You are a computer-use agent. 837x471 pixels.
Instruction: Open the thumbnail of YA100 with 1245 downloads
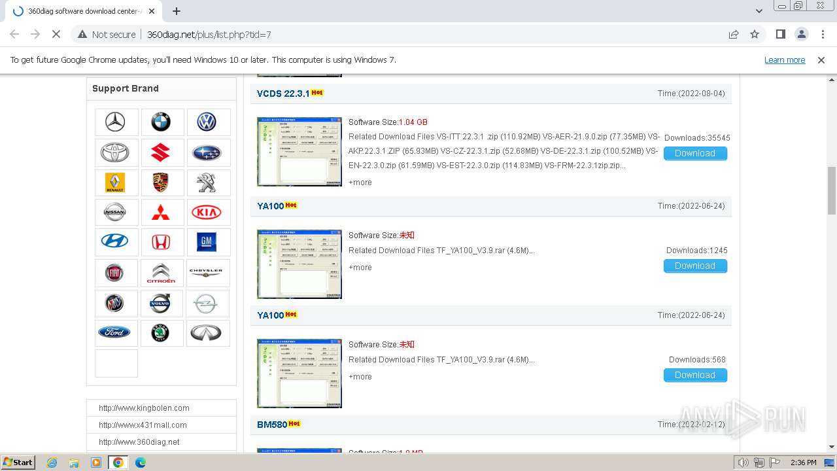point(299,264)
